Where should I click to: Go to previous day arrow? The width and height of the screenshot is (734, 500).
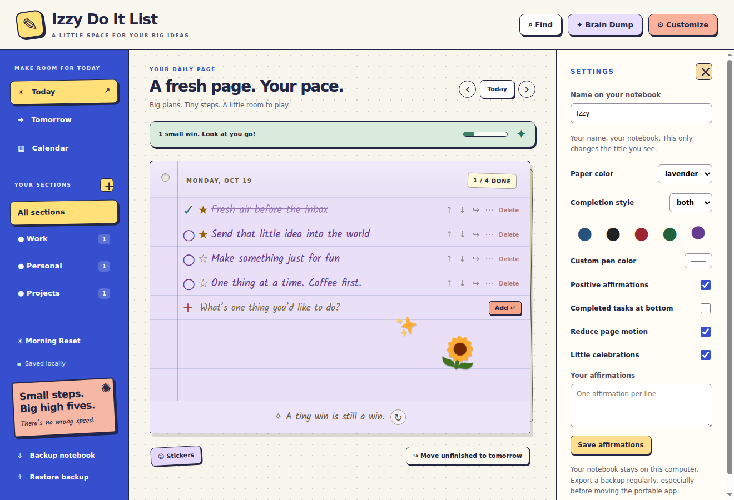(467, 89)
